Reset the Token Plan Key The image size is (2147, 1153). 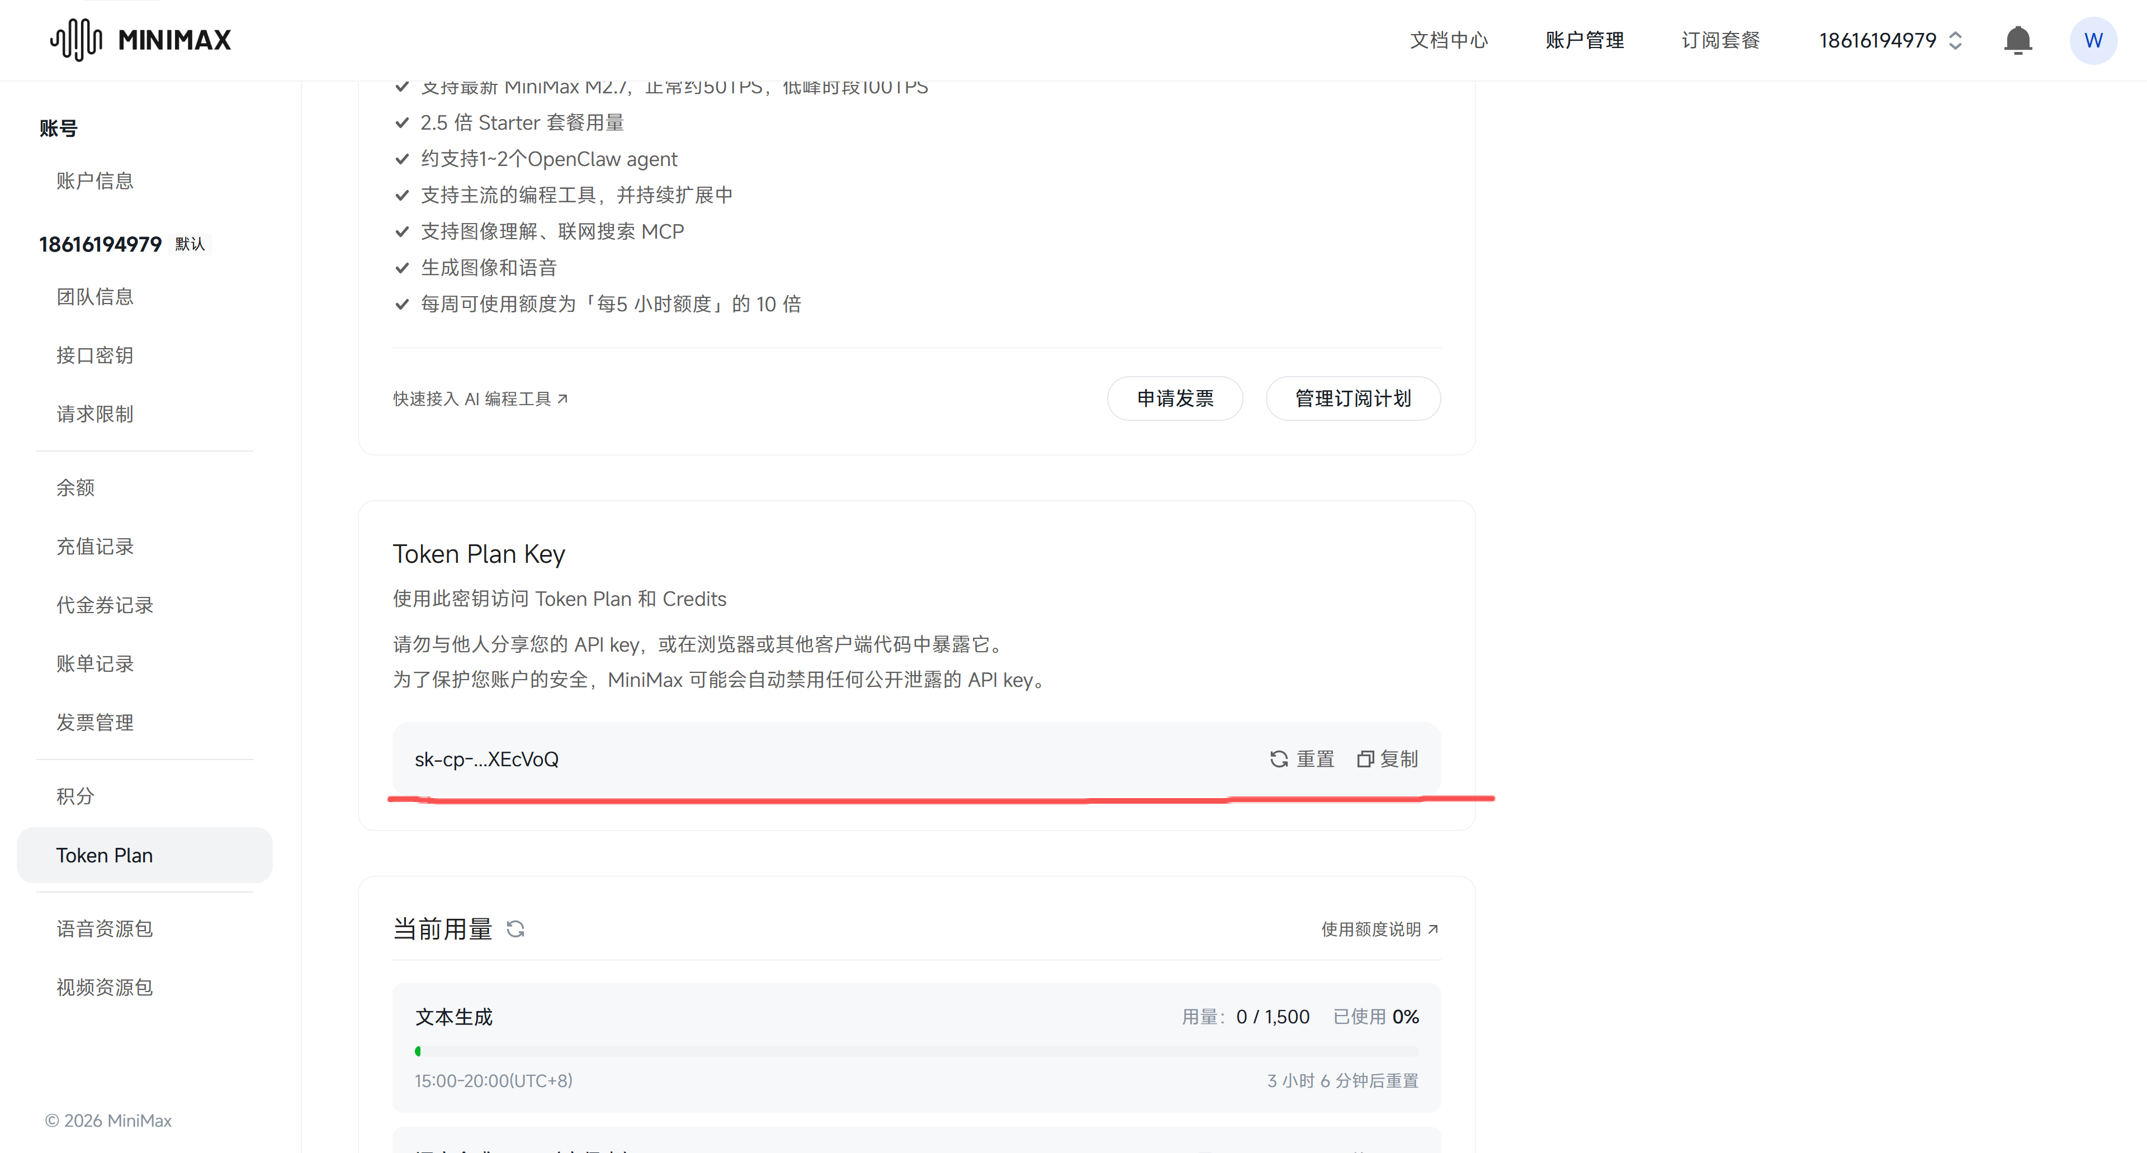pos(1302,759)
